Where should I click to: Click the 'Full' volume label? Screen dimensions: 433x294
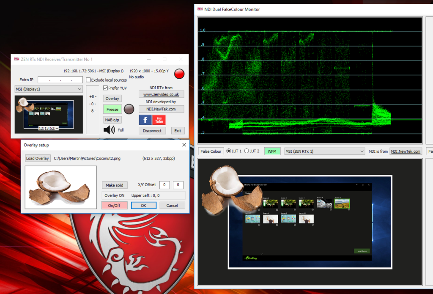pos(121,130)
